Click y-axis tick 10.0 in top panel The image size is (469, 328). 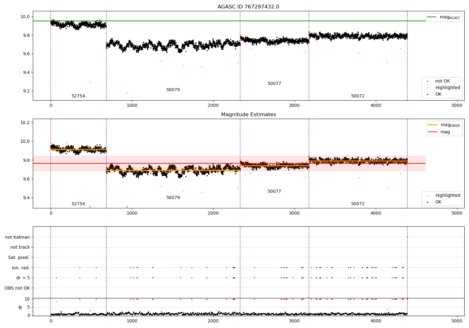tap(25, 17)
